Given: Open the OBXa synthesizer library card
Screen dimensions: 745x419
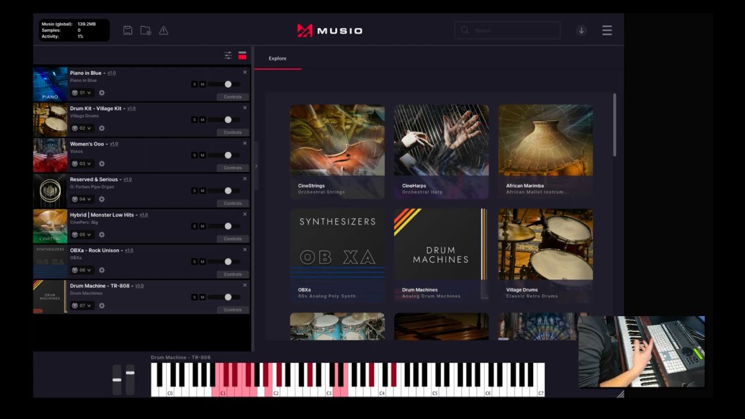Looking at the screenshot, I should tap(337, 255).
